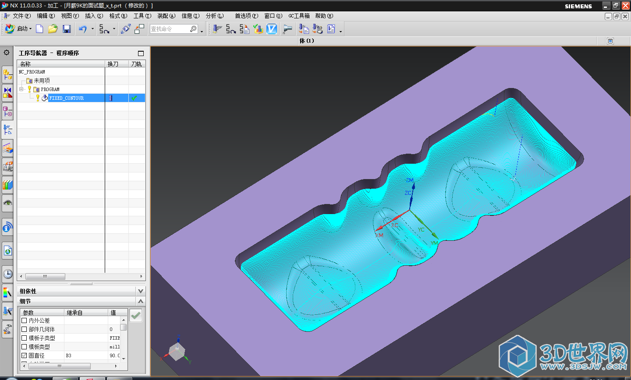This screenshot has height=380, width=631.
Task: Maximize the operation navigator panel
Action: coord(141,53)
